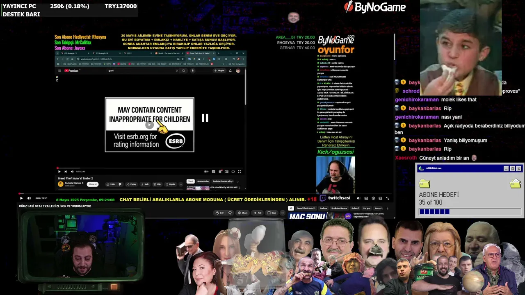Select the Tümü filter chip
Screen dimensions: 525x295
[x=190, y=181]
